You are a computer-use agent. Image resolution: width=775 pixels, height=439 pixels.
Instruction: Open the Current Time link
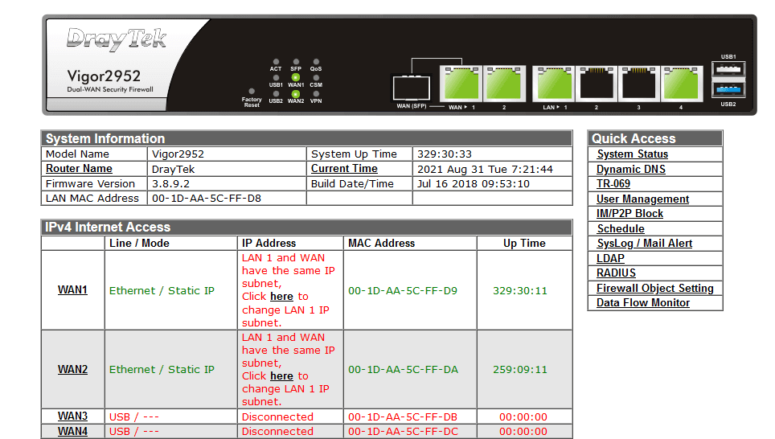(344, 169)
